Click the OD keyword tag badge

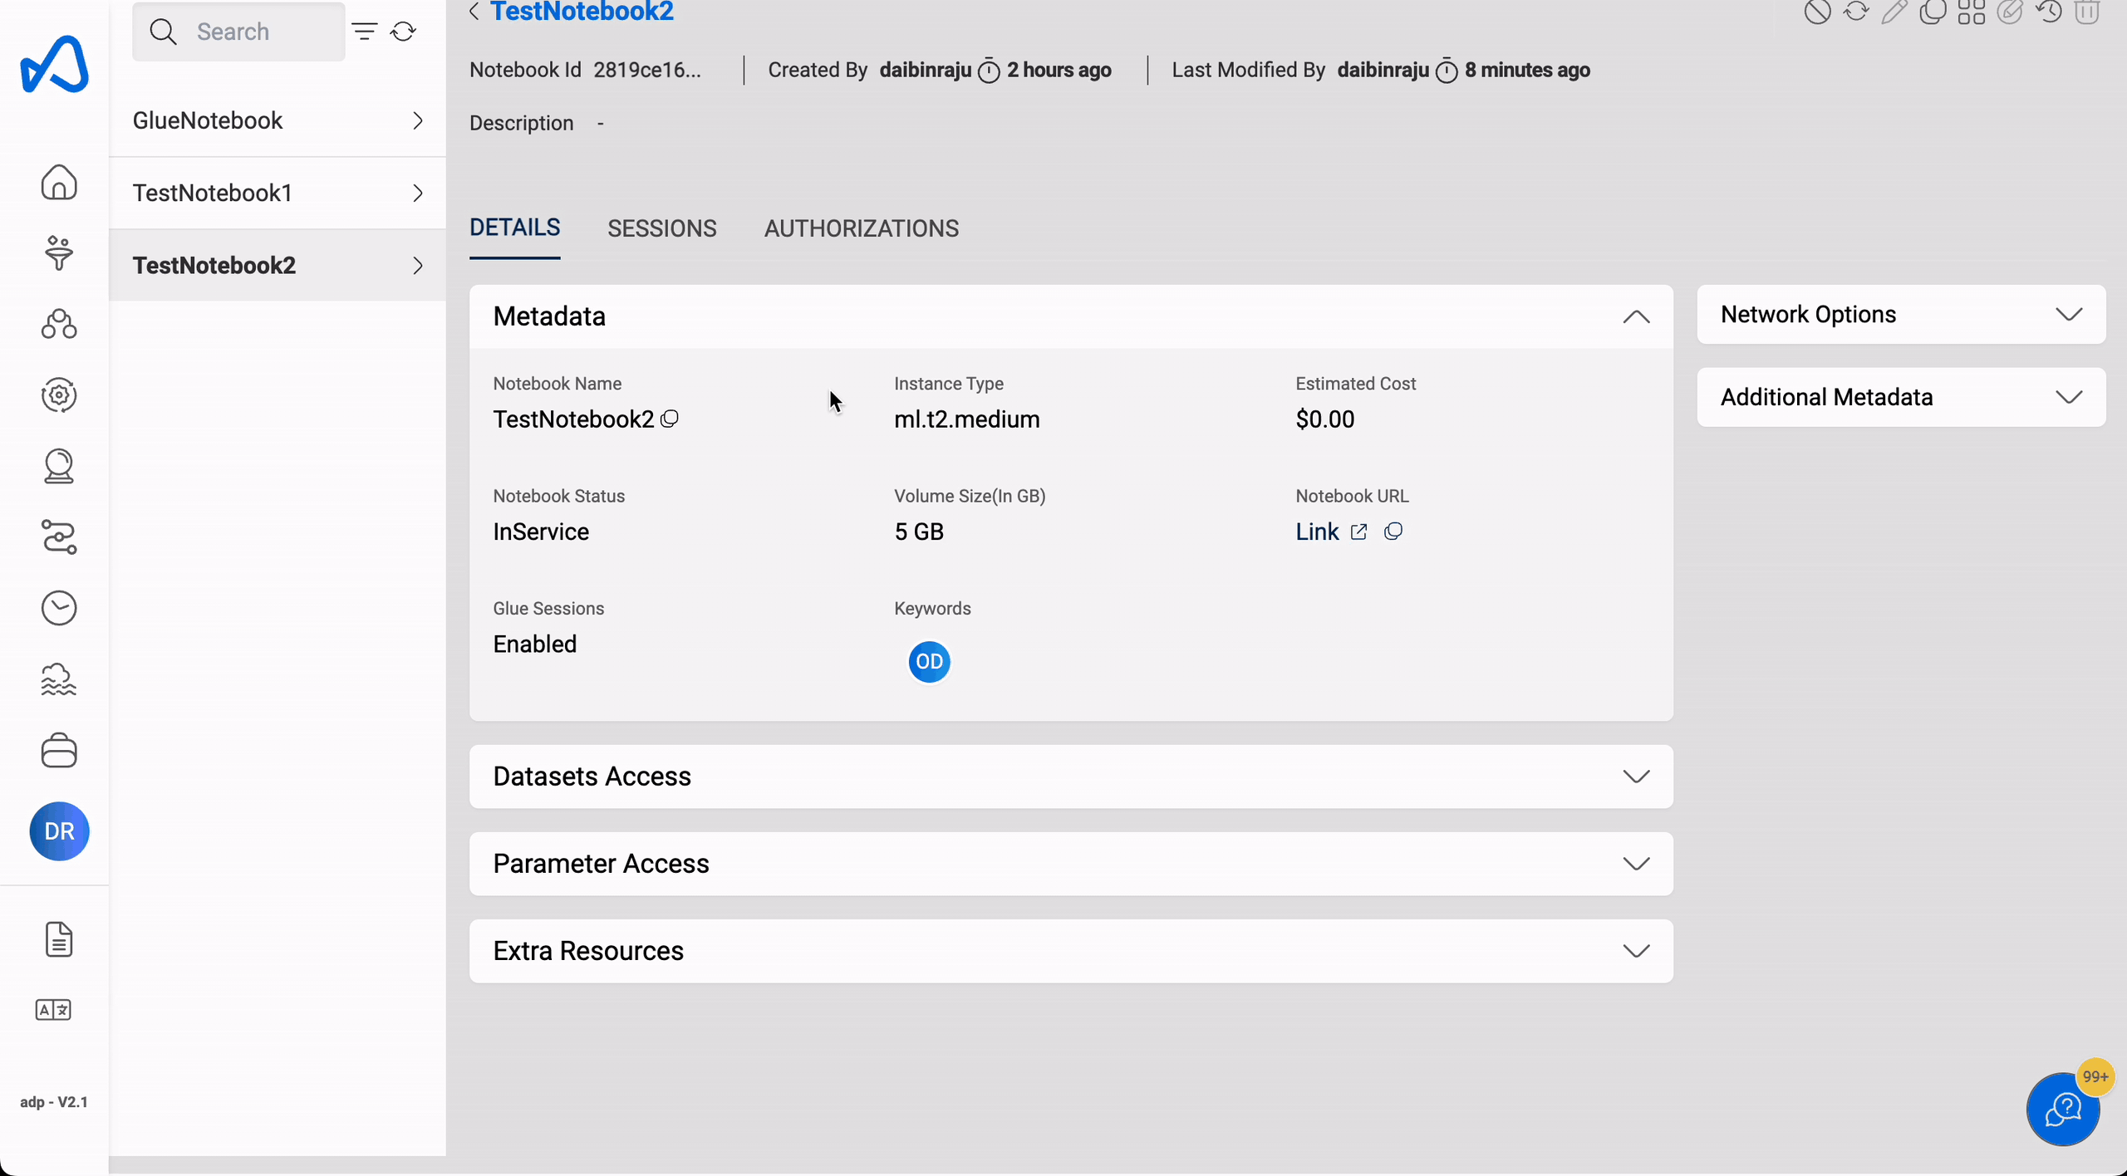tap(929, 660)
